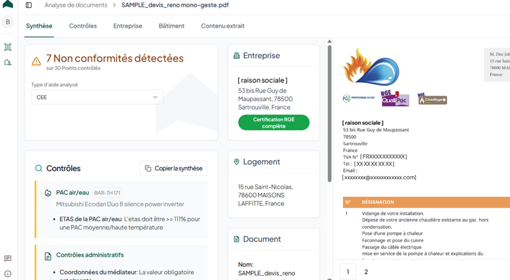Open the house-user icon in sidebar
The width and height of the screenshot is (510, 280).
[x=8, y=62]
